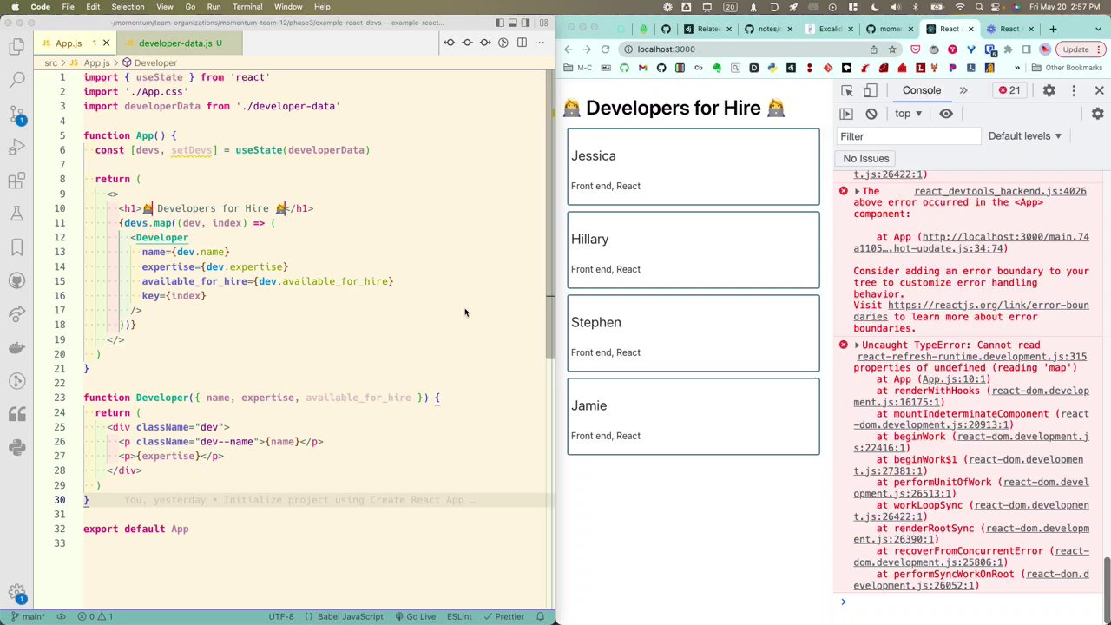The width and height of the screenshot is (1111, 625).
Task: Click the notifications bell in status bar
Action: [540, 616]
